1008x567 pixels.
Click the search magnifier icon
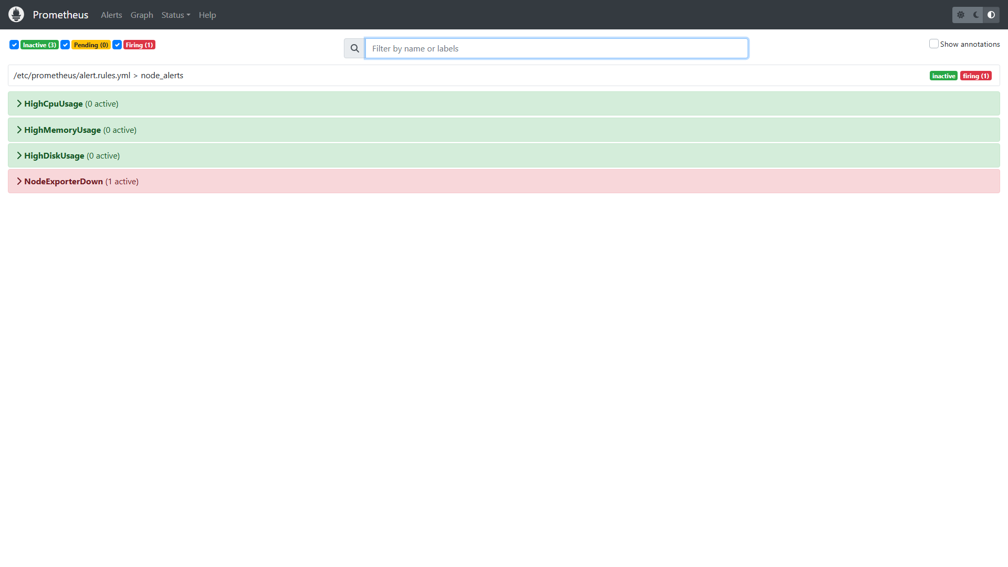pyautogui.click(x=355, y=48)
